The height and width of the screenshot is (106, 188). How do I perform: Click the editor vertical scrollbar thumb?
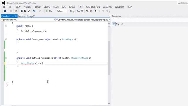click(x=109, y=58)
